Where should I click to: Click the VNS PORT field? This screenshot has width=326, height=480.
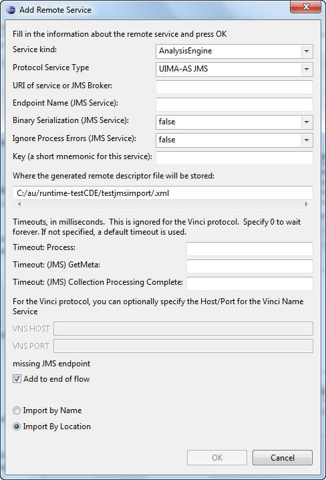click(x=183, y=346)
